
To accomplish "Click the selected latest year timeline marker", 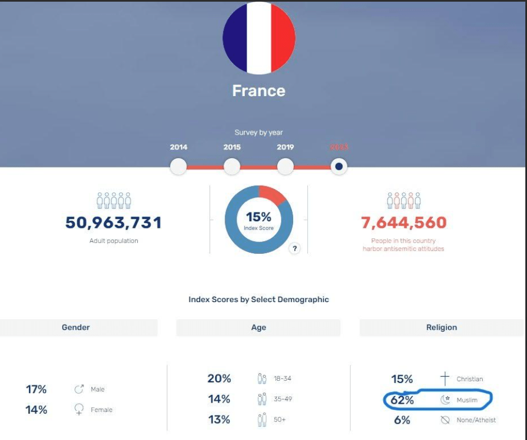I will pyautogui.click(x=339, y=166).
